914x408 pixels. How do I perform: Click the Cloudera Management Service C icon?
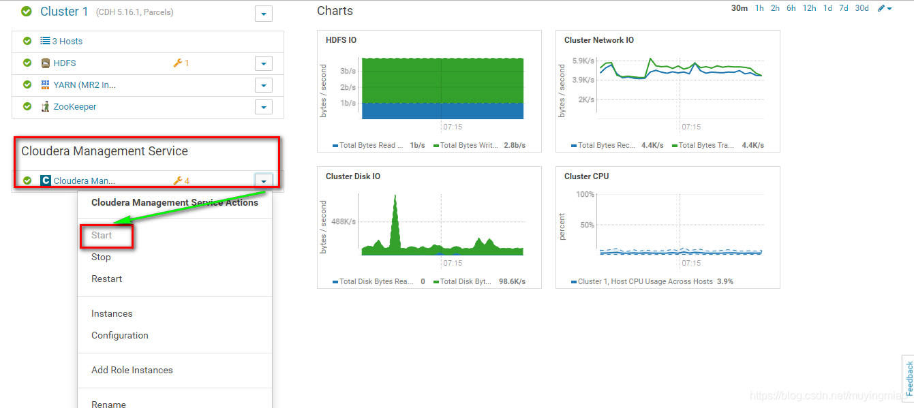coord(46,181)
